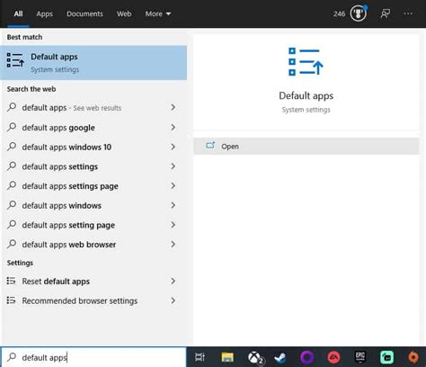Image resolution: width=426 pixels, height=367 pixels.
Task: Expand arrow for 'default apps setting page'
Action: 173,225
